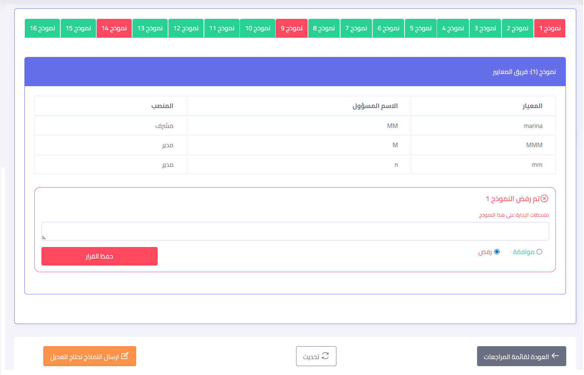The image size is (584, 375).
Task: Switch to the نموذج 9 tab
Action: [292, 28]
